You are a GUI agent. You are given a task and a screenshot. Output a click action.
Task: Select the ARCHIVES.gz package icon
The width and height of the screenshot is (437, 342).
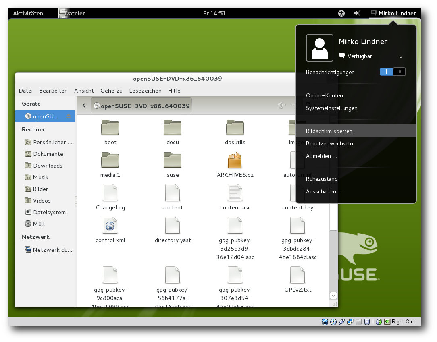[235, 160]
